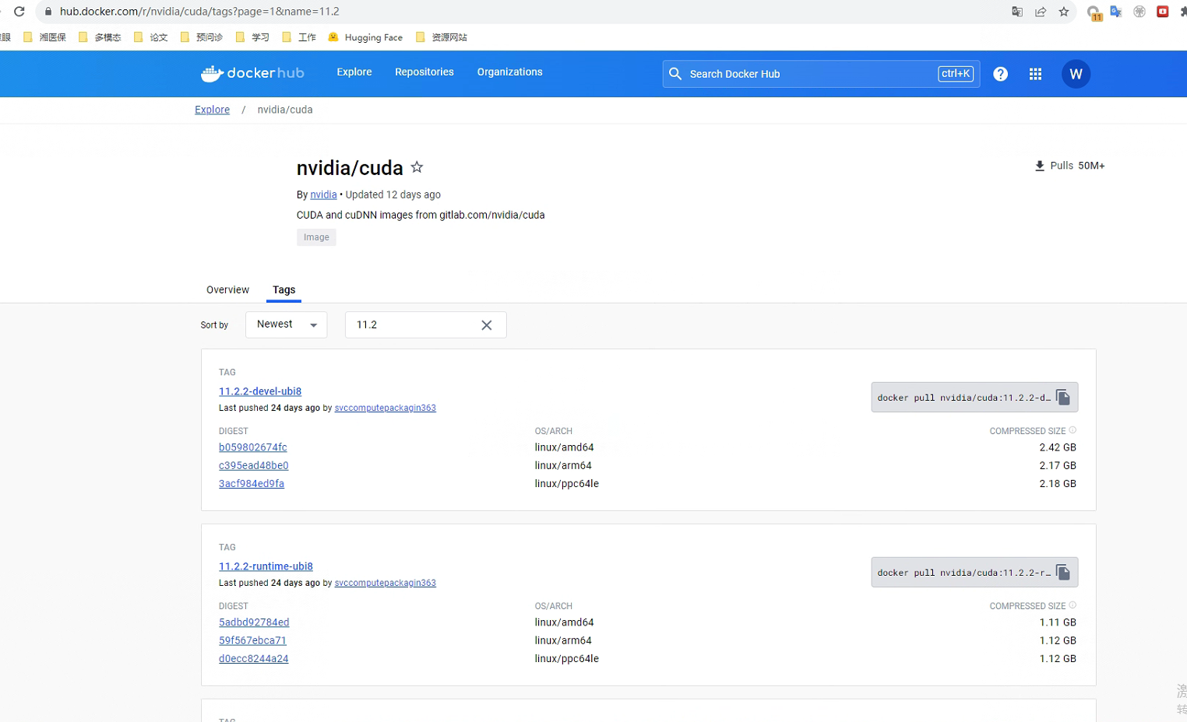The height and width of the screenshot is (722, 1187).
Task: Click info icon next to second COMPRESSED SIZE
Action: (x=1073, y=605)
